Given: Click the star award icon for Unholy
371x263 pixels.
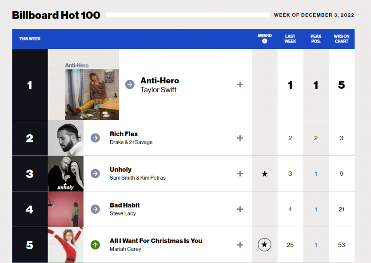Looking at the screenshot, I should (x=264, y=174).
